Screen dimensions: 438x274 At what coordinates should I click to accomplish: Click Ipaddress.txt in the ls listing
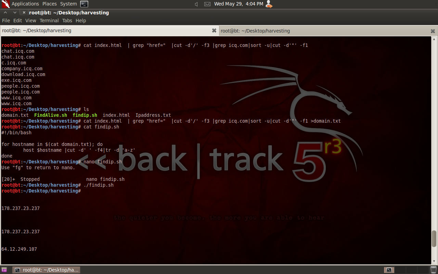point(153,115)
